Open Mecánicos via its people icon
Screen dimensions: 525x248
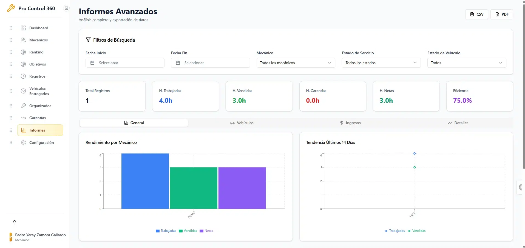click(x=23, y=40)
